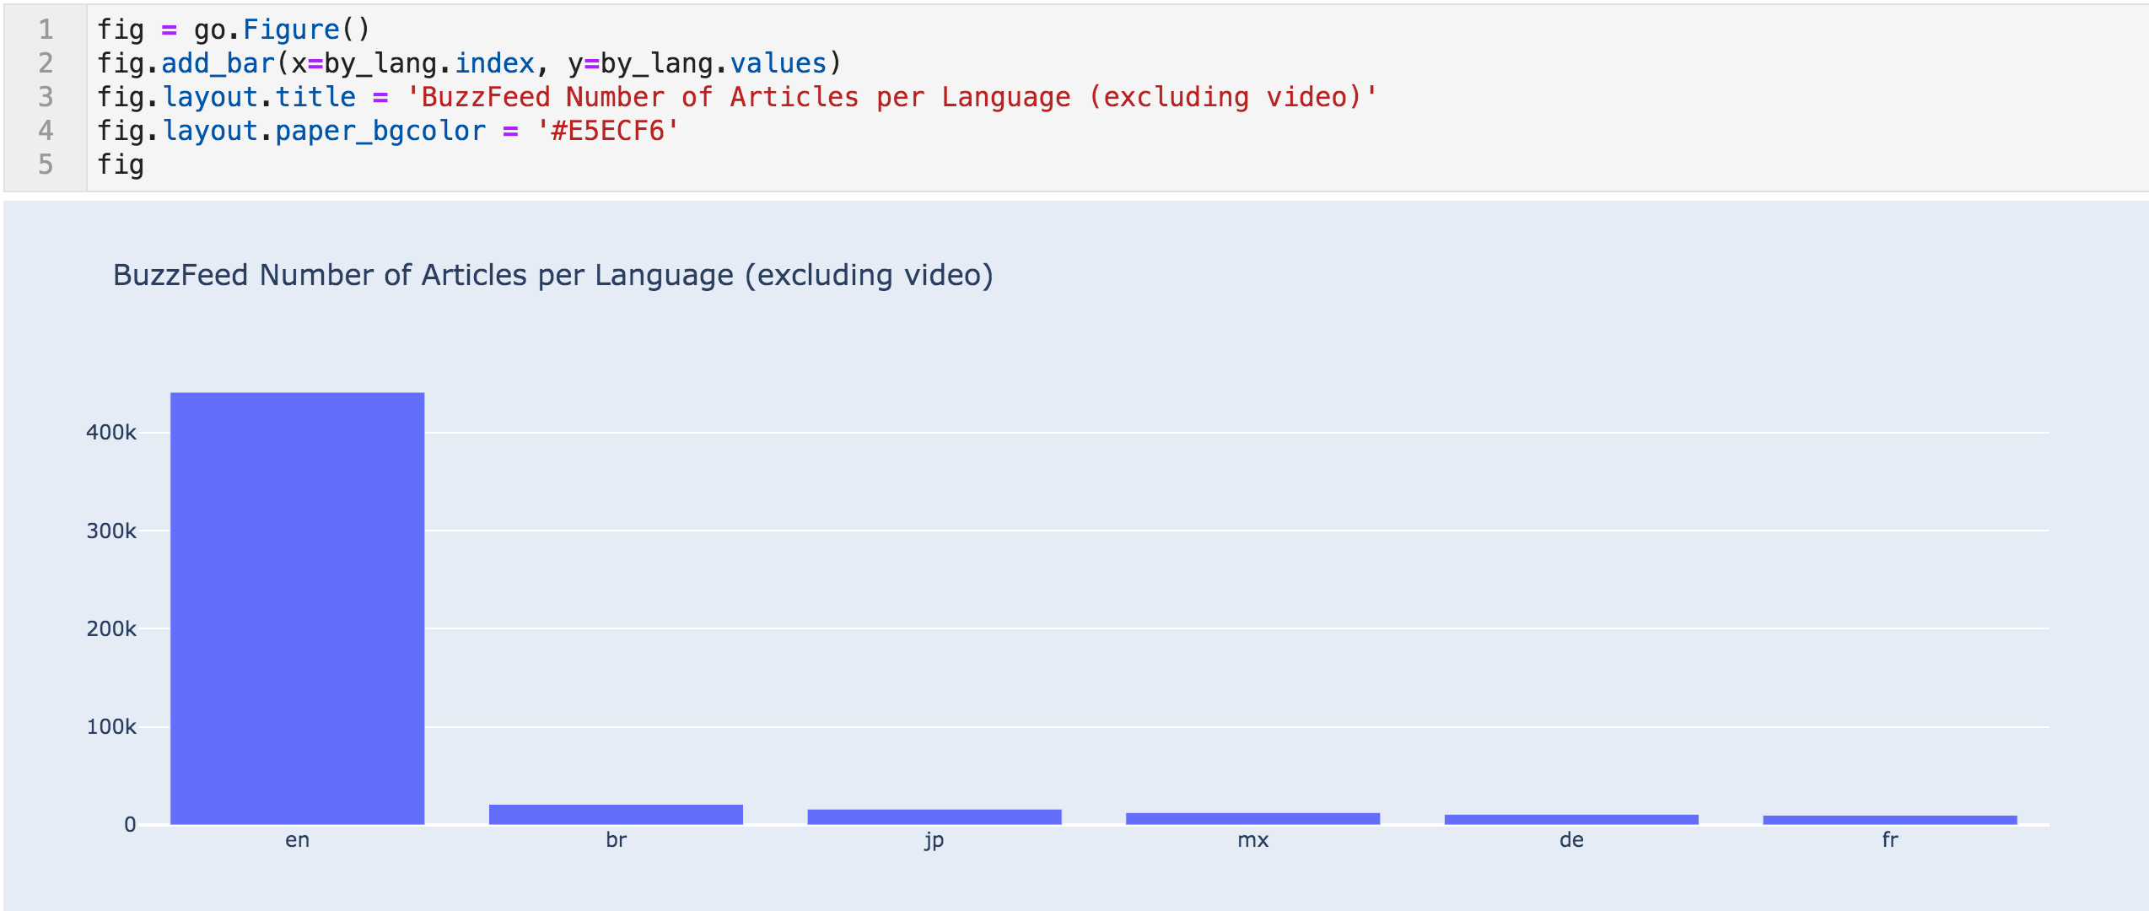This screenshot has width=2149, height=911.
Task: Click the tall 'en' bar
Action: [297, 608]
